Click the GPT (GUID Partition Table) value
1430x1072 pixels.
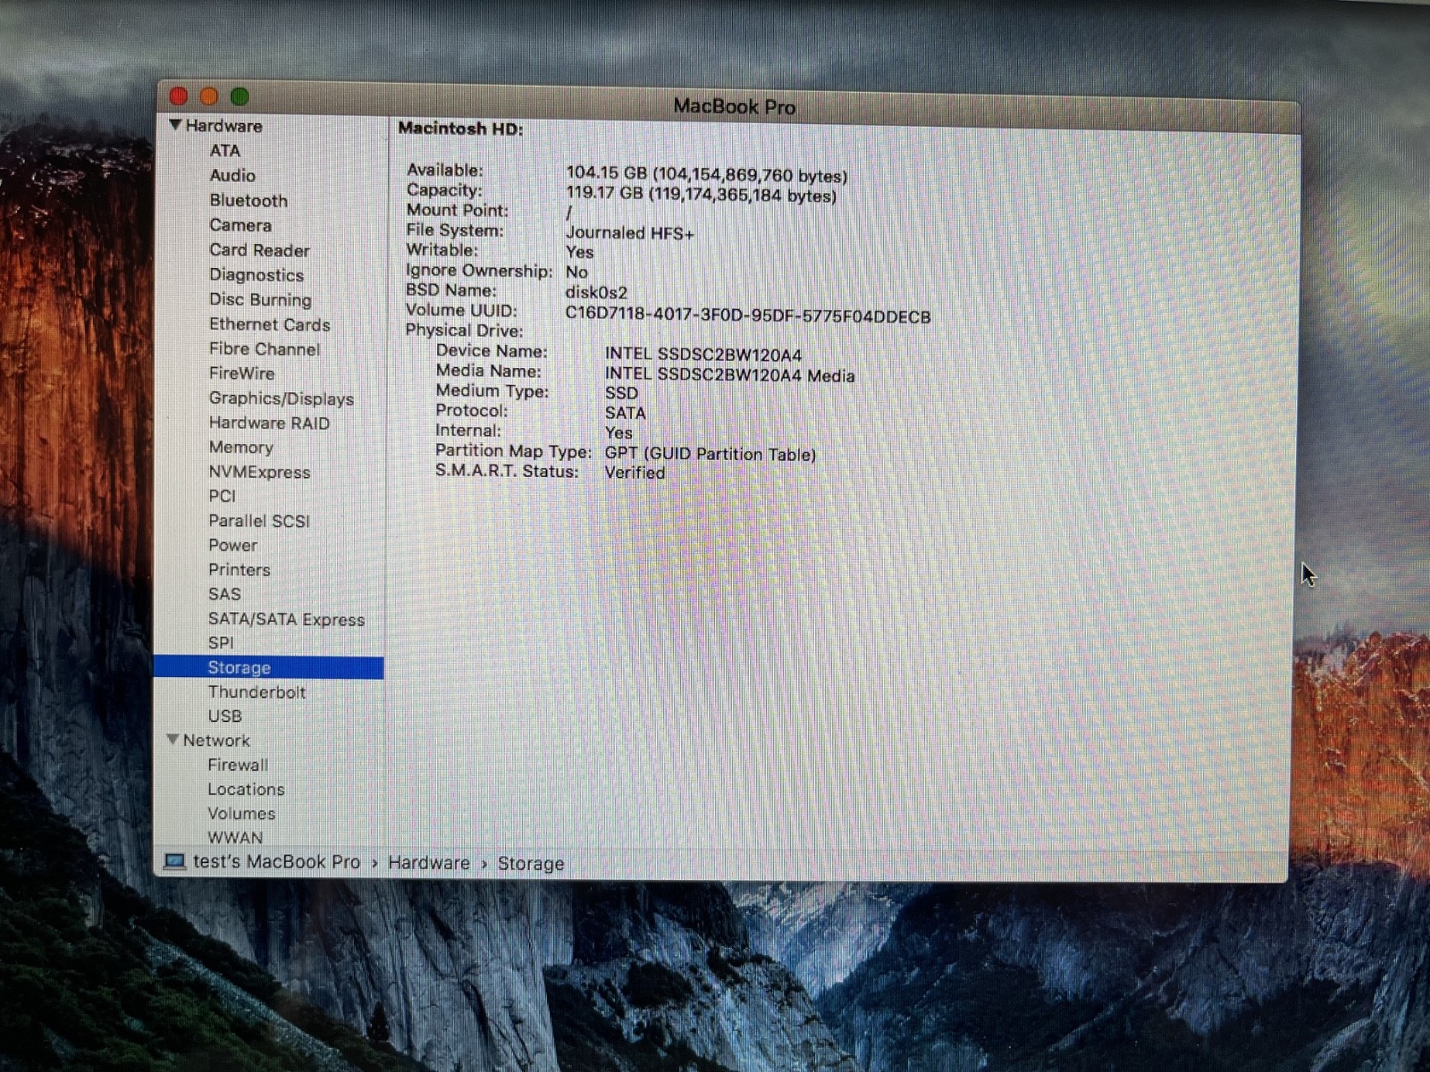[x=711, y=454]
